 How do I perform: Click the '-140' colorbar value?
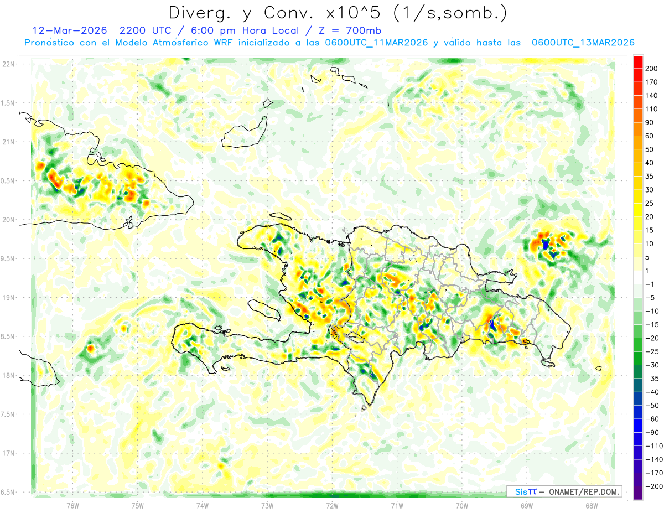pyautogui.click(x=654, y=459)
